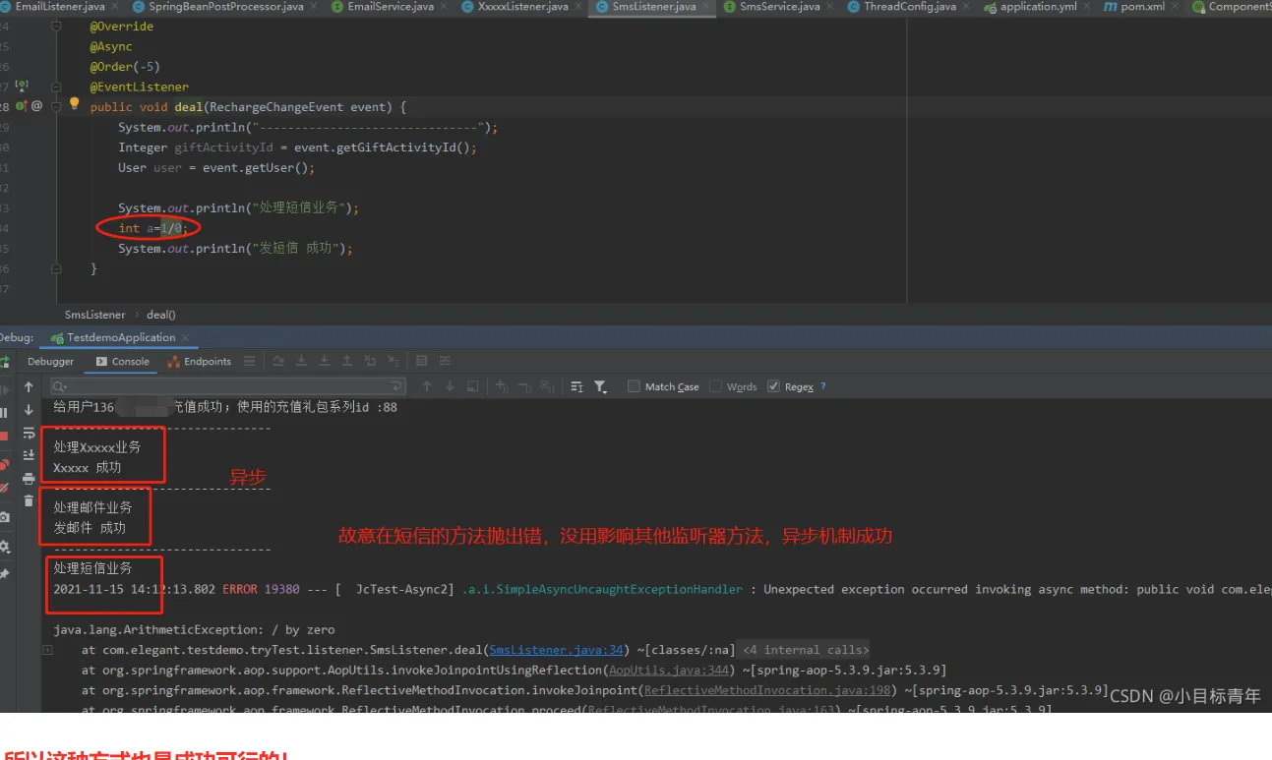Click the add selection for next occurrence icon
Screen dimensions: 1272x760
pyautogui.click(x=502, y=387)
